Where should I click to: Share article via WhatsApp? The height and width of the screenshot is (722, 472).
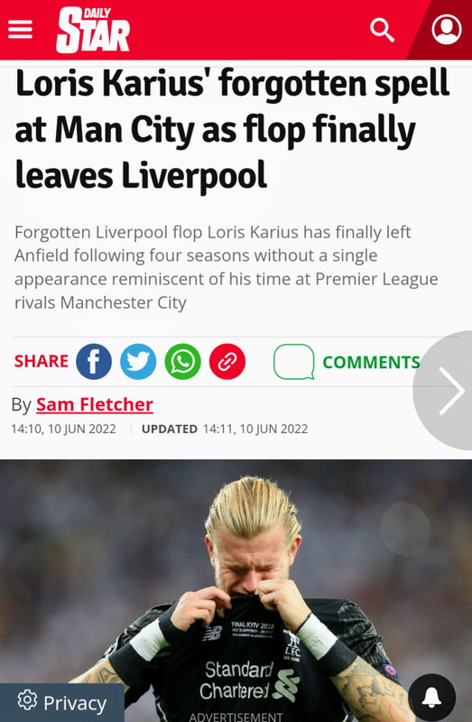point(183,362)
